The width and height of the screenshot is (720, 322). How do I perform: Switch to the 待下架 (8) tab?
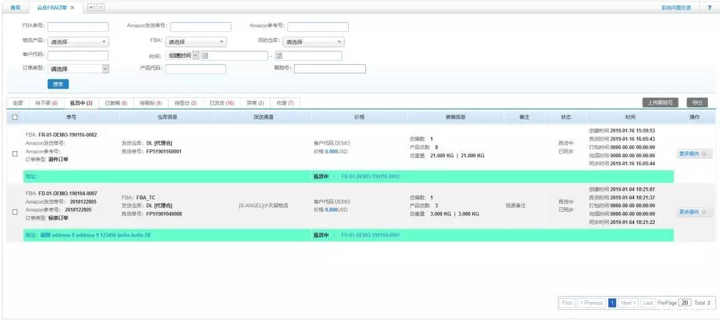coord(46,103)
